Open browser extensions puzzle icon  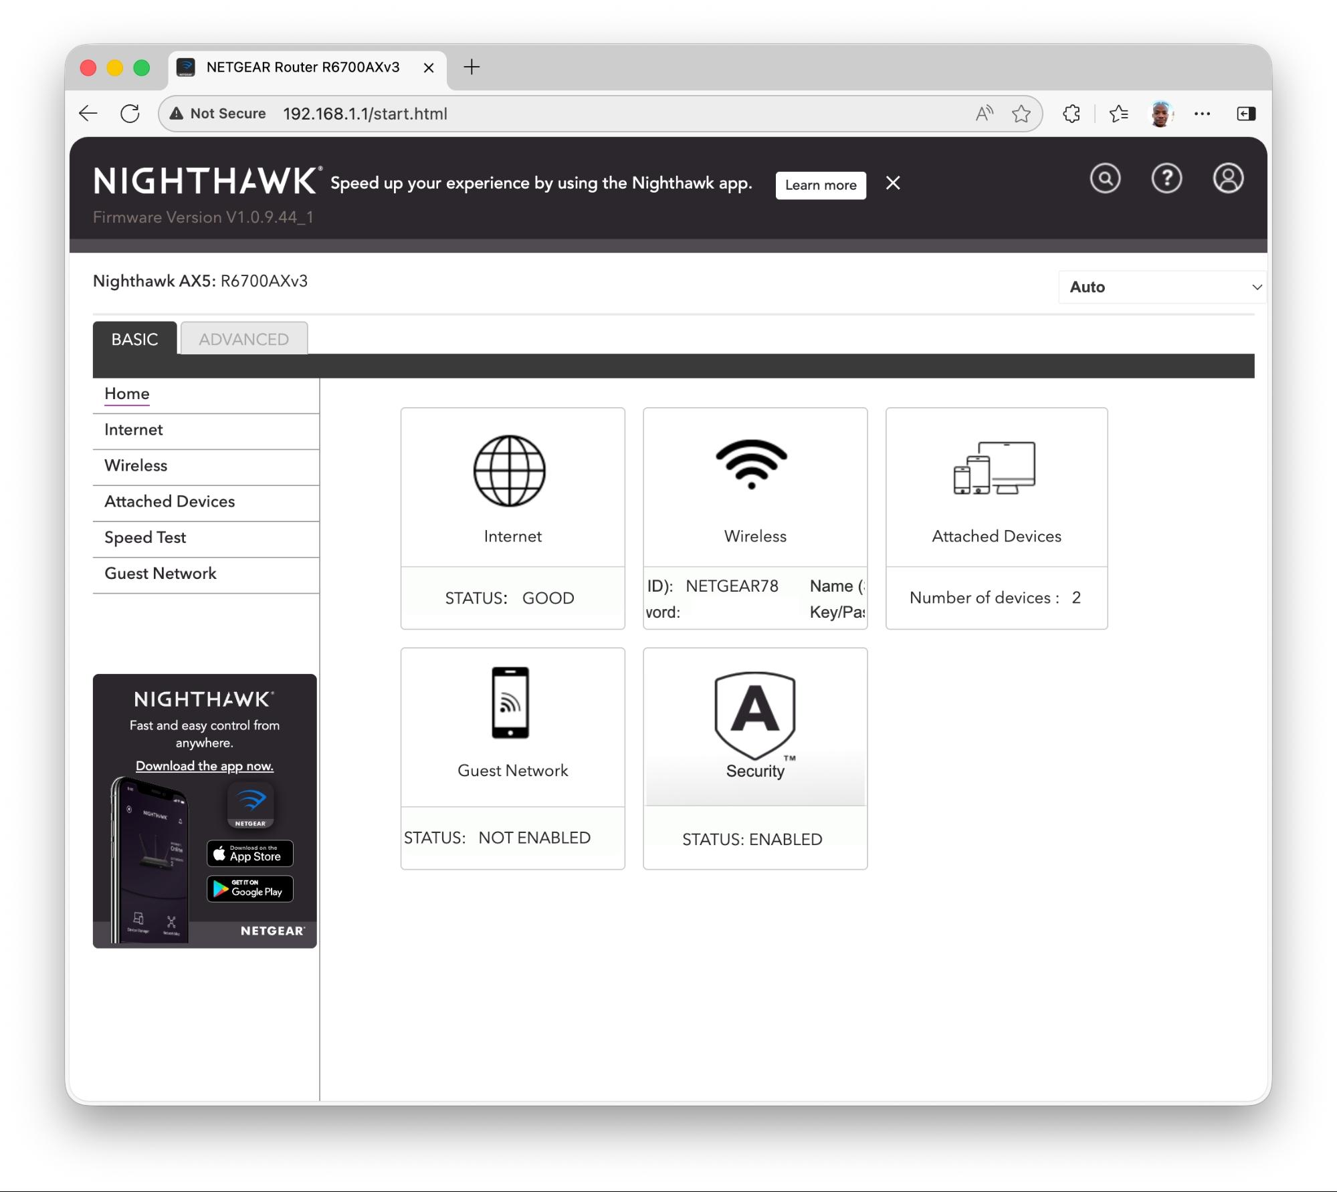pyautogui.click(x=1071, y=114)
